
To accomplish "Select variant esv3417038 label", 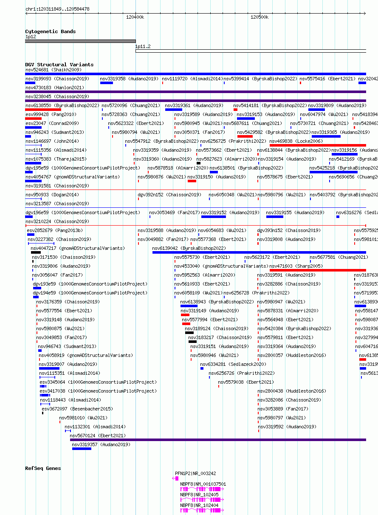I will [x=99, y=391].
